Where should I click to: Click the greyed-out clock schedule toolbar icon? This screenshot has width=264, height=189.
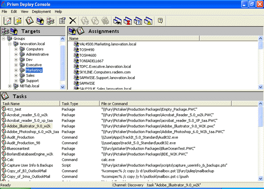tap(95, 21)
